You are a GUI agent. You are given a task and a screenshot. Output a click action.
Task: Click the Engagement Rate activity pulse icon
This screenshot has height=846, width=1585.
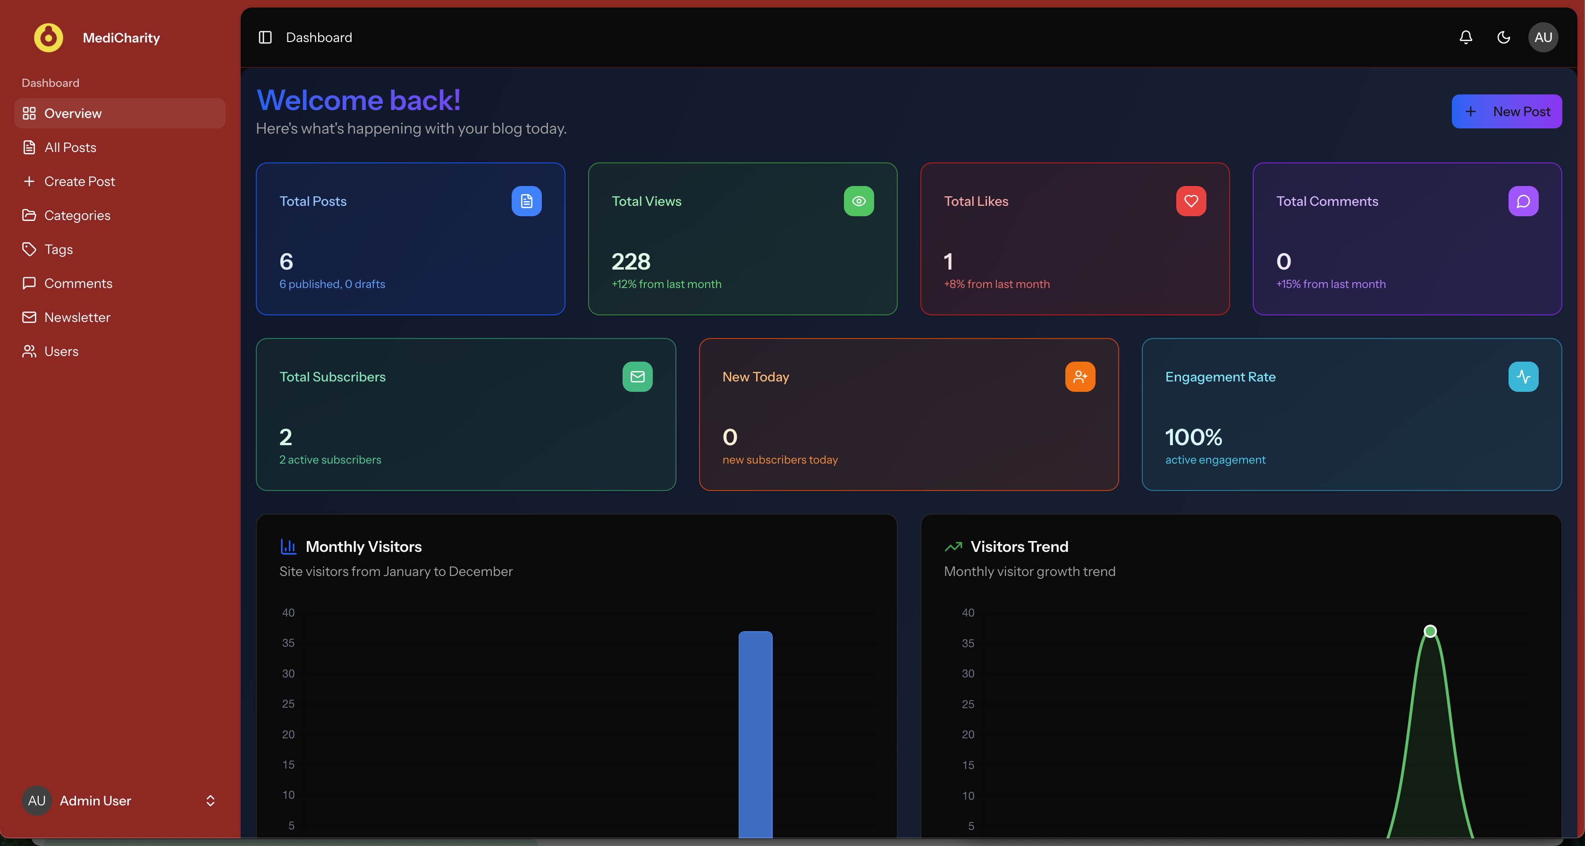pyautogui.click(x=1523, y=377)
